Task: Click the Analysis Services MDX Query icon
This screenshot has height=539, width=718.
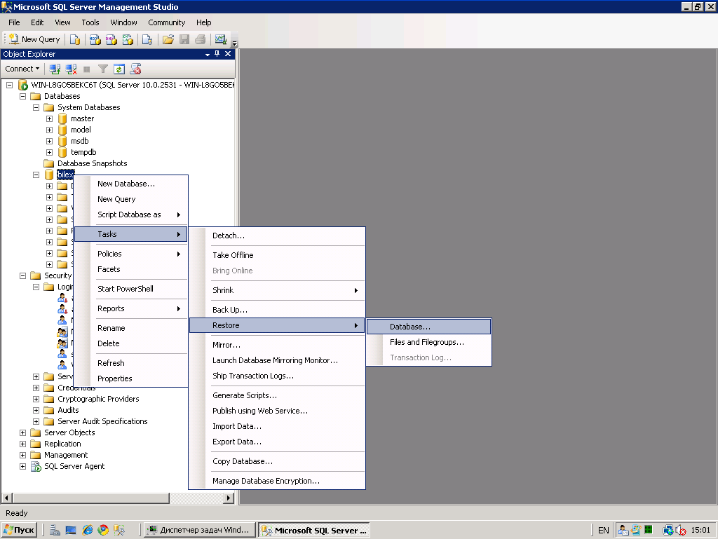Action: tap(95, 39)
